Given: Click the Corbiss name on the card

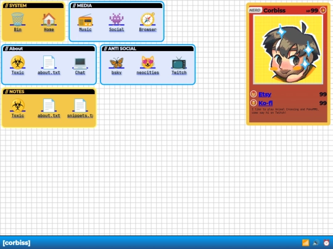Looking at the screenshot, I should click(x=274, y=10).
